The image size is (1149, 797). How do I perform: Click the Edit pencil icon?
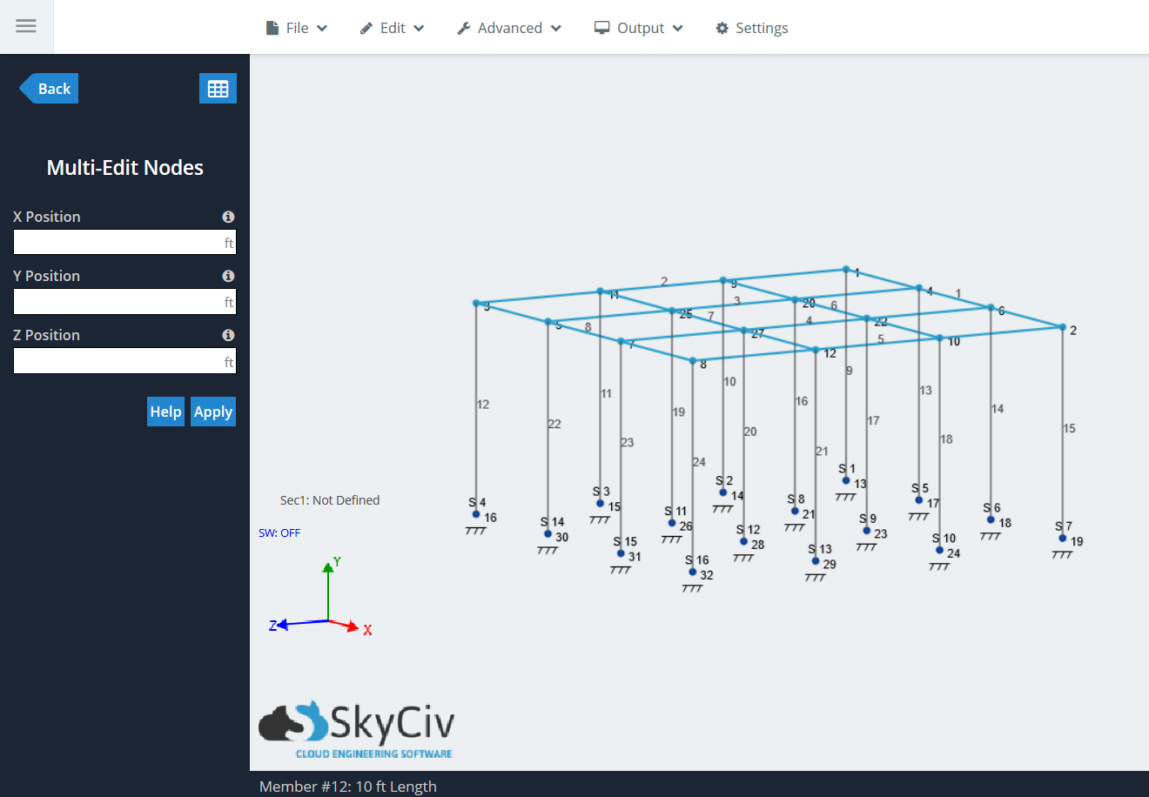[366, 28]
